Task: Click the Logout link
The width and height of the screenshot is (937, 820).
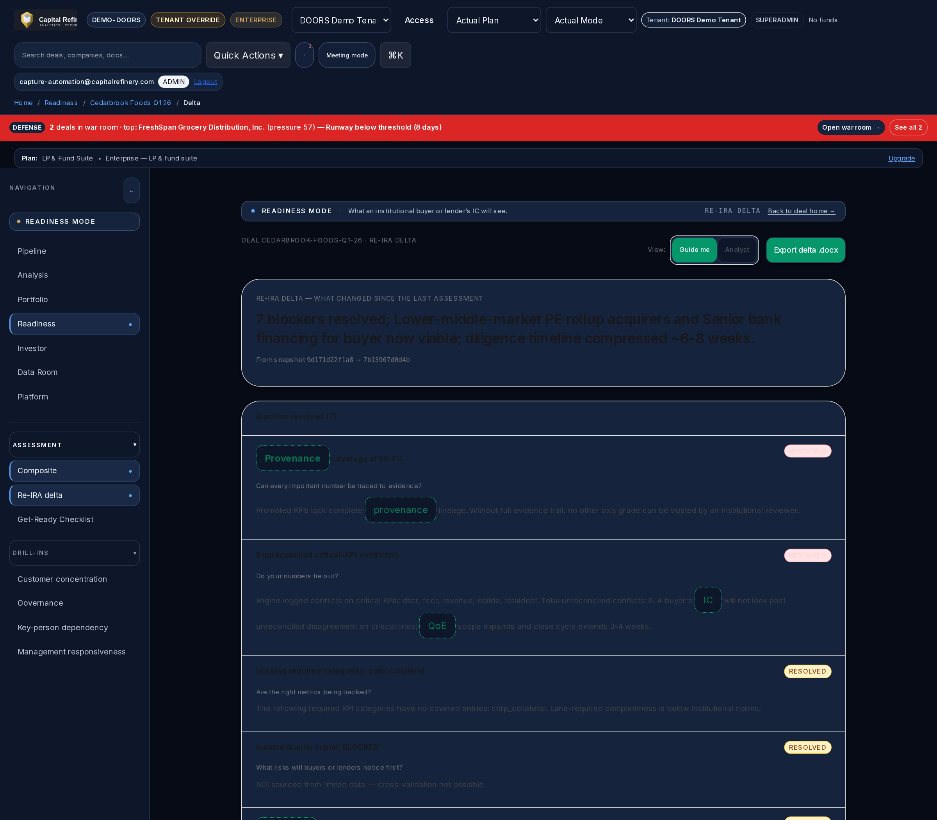Action: point(205,82)
